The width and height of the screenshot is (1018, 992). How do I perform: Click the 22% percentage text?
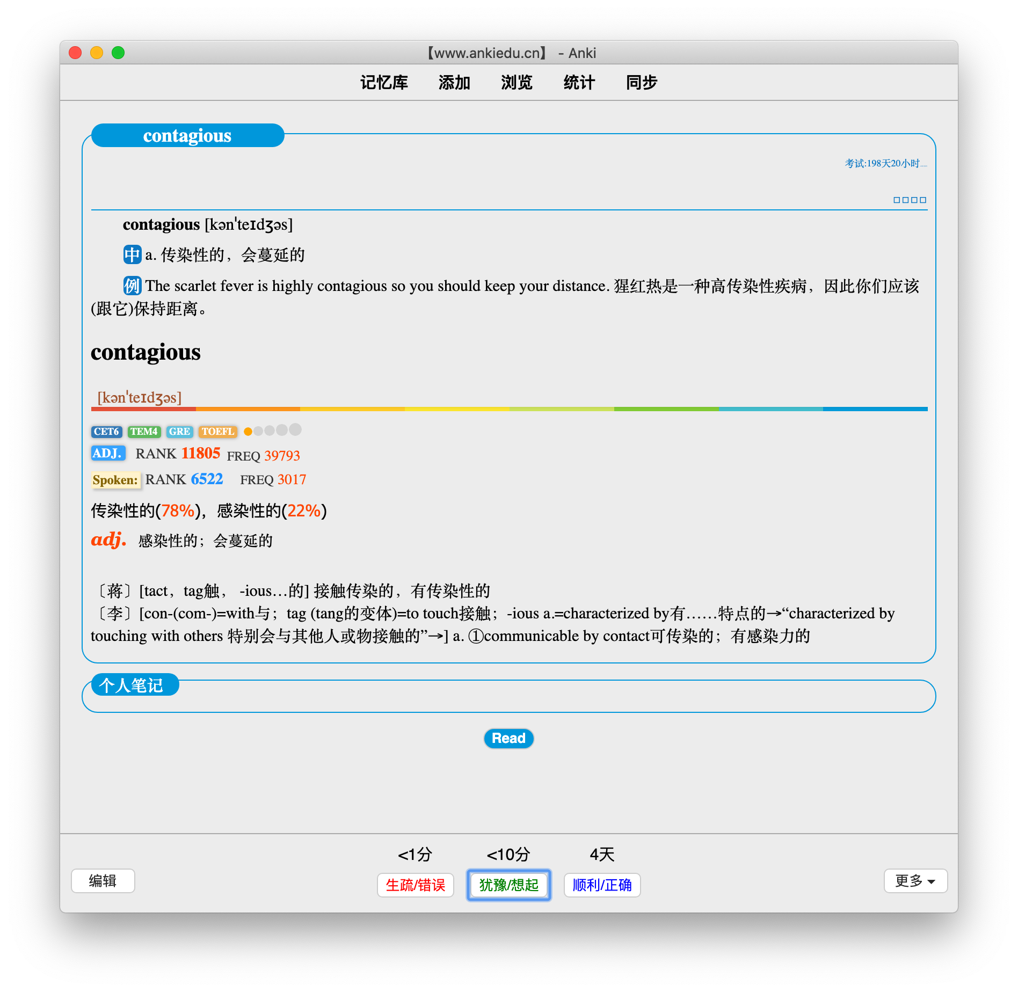coord(304,510)
